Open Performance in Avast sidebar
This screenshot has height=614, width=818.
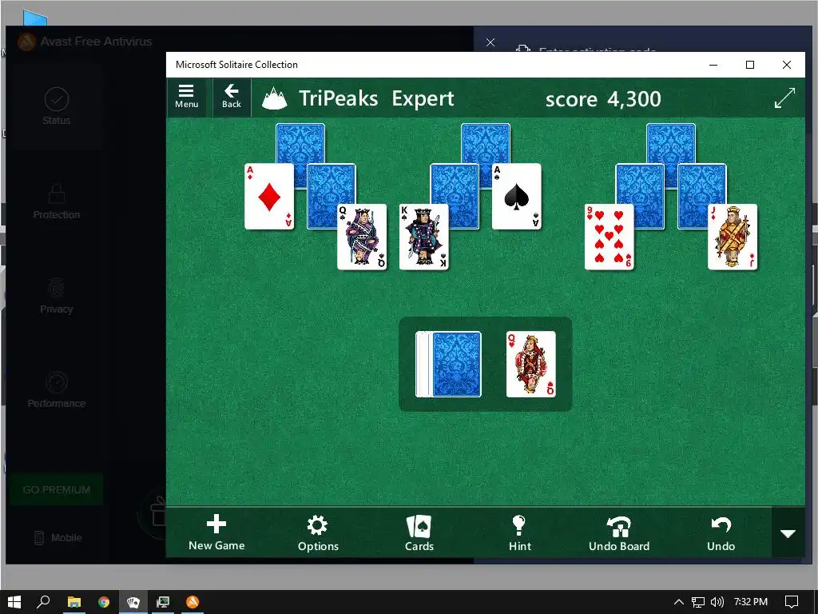(x=57, y=390)
